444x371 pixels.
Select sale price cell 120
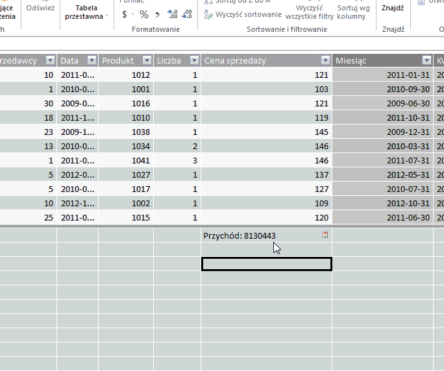tap(266, 217)
